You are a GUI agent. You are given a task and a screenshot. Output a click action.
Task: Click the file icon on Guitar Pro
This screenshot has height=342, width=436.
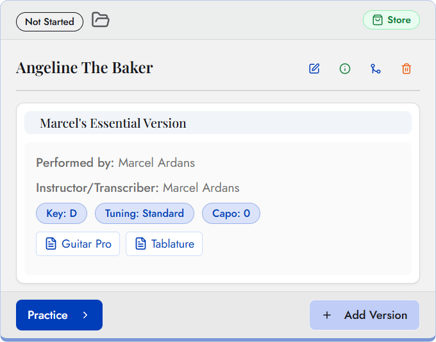tap(51, 244)
